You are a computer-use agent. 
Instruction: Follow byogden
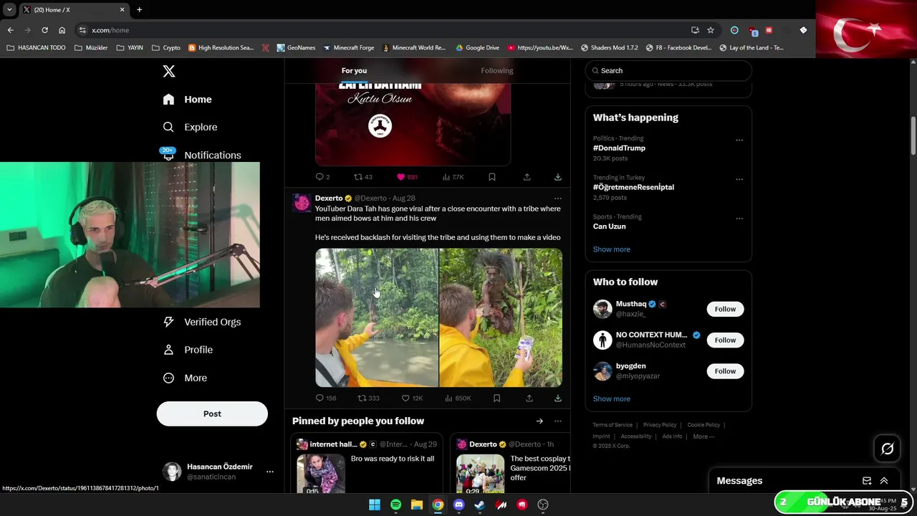pyautogui.click(x=725, y=371)
